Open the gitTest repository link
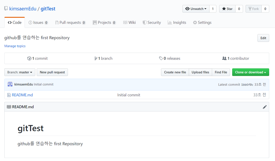 point(48,9)
